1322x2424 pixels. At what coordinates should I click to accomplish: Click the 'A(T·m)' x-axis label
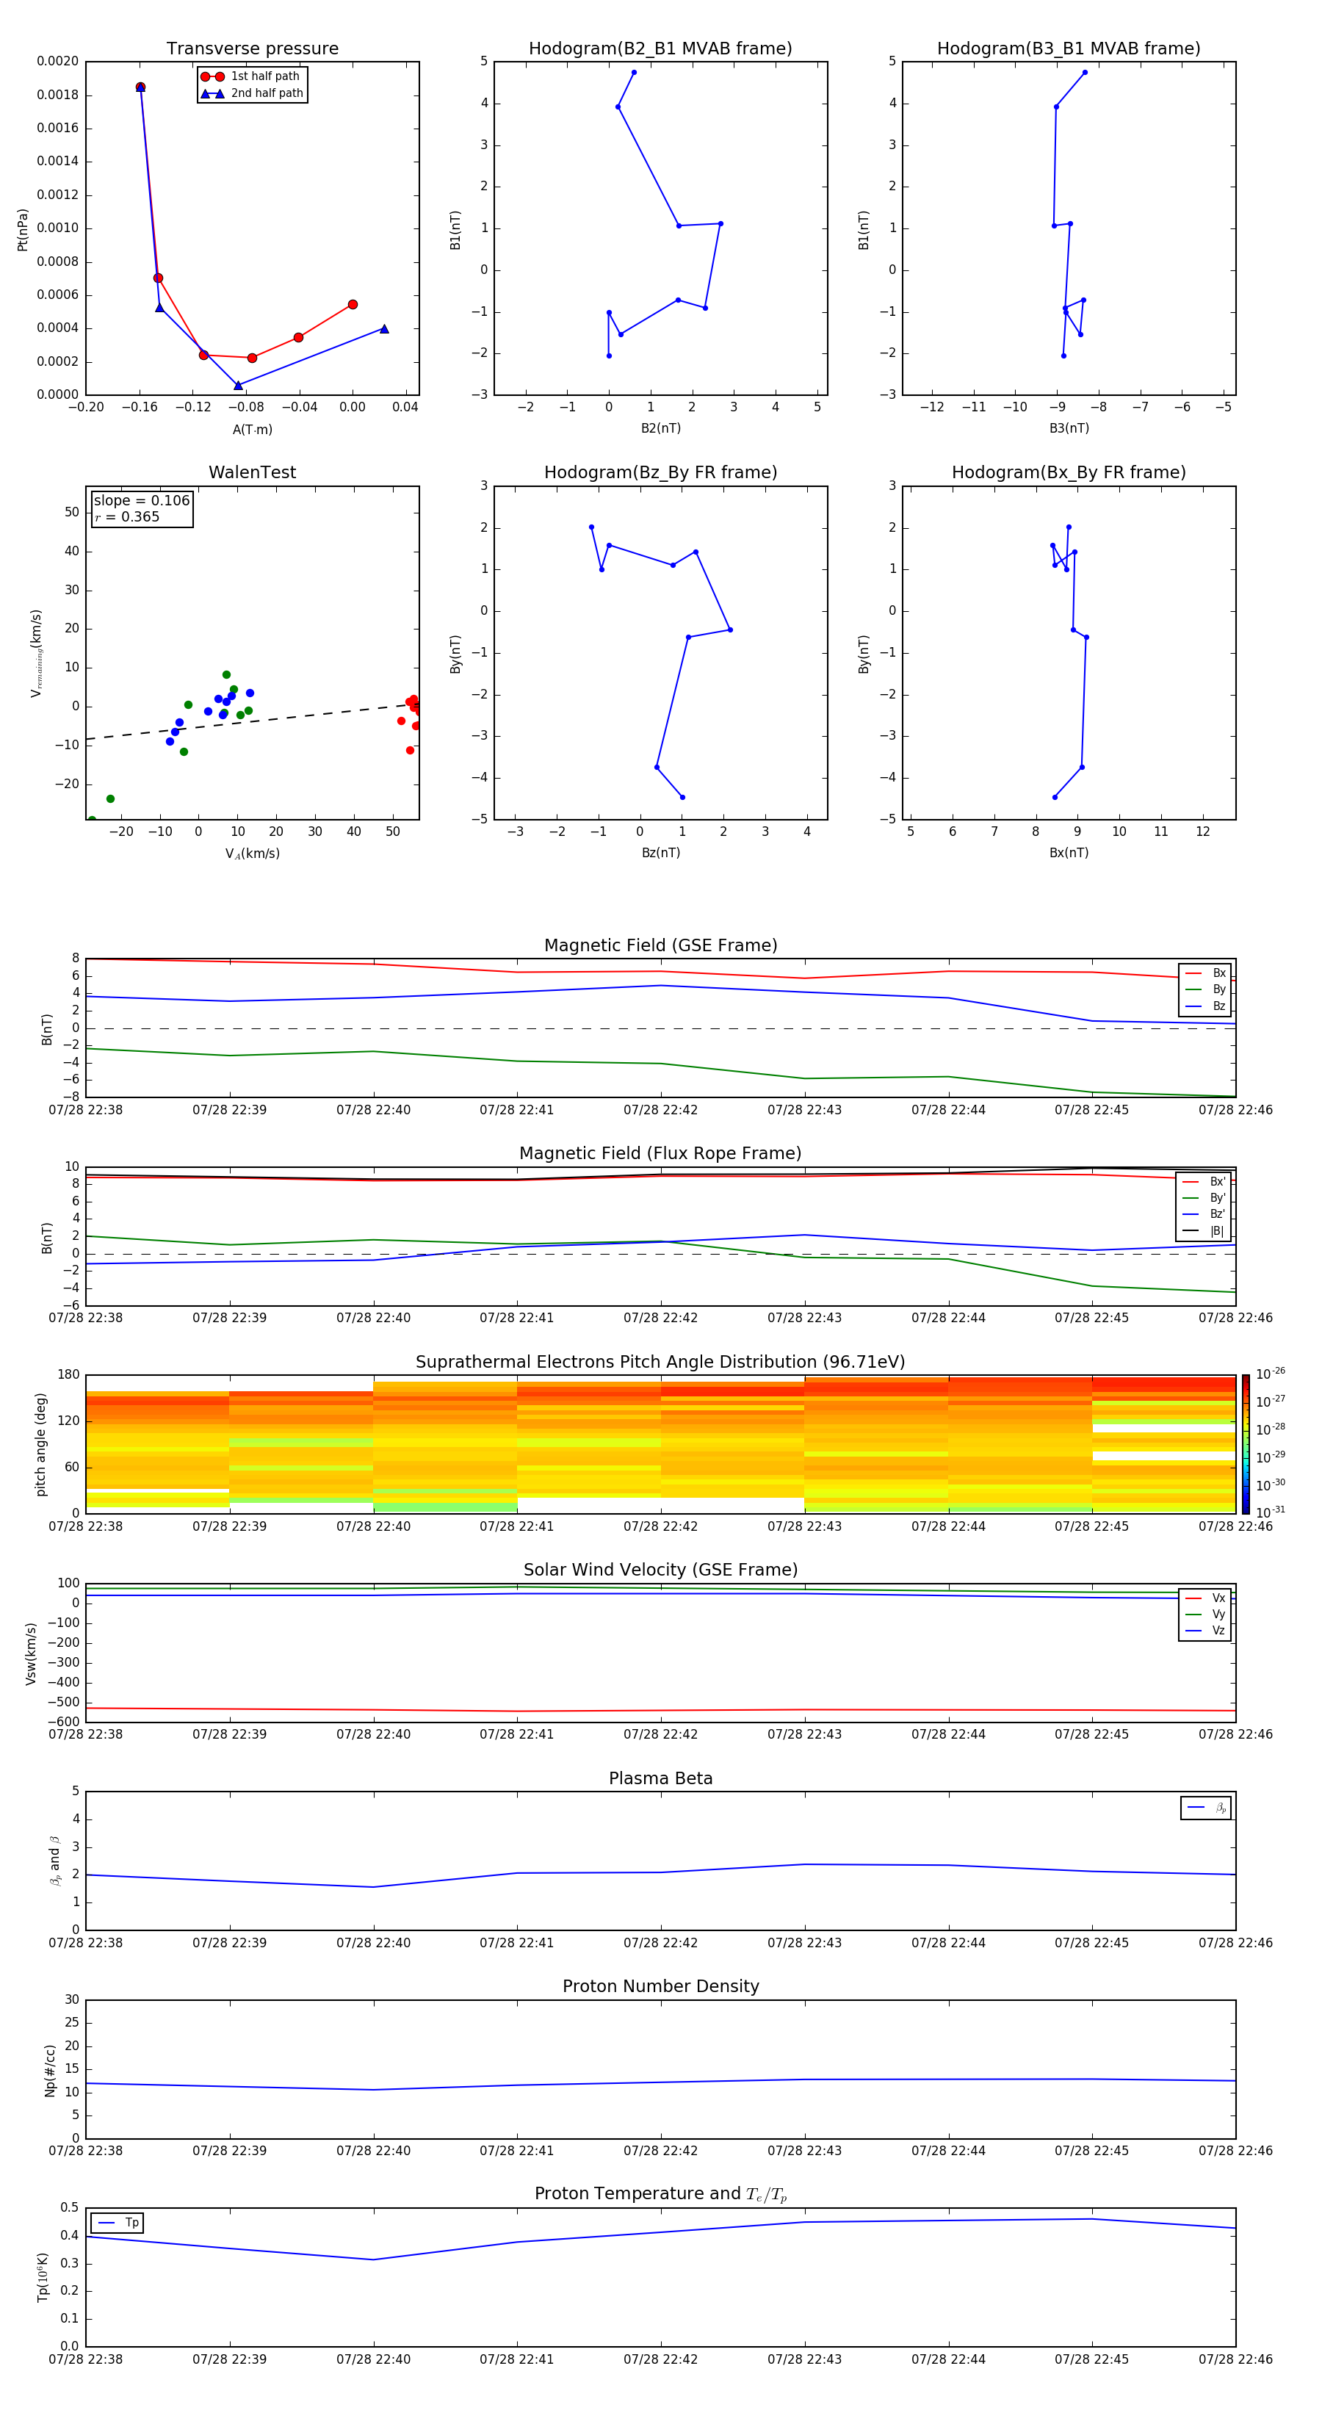tap(252, 429)
